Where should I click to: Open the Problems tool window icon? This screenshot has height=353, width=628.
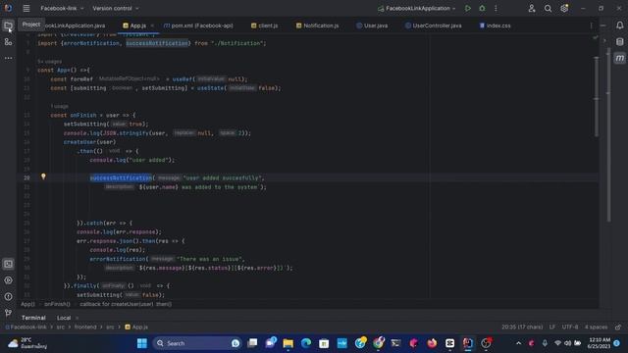pos(8,296)
